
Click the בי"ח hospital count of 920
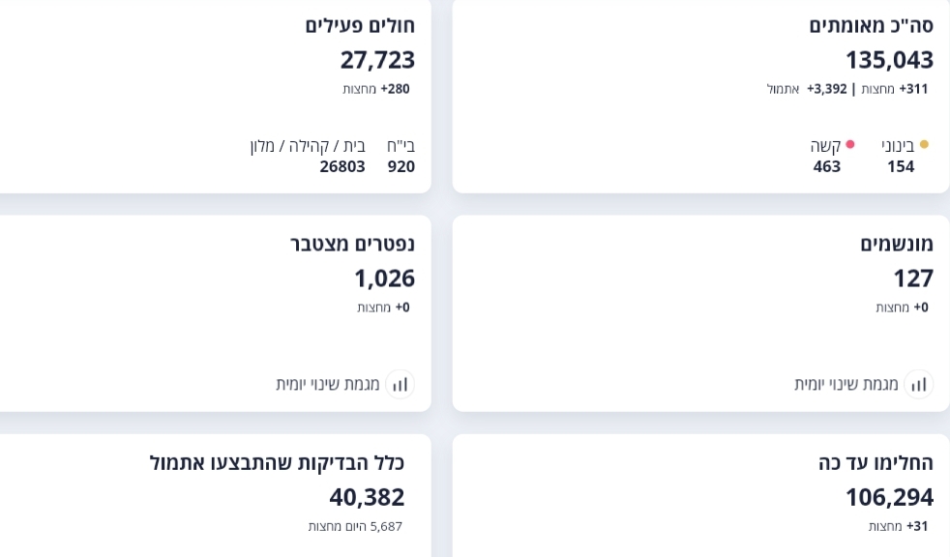pos(401,166)
